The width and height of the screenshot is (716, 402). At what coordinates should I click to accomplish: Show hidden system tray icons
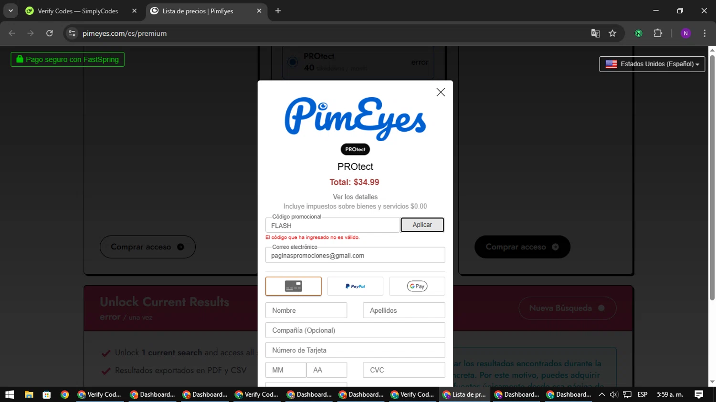click(x=601, y=394)
